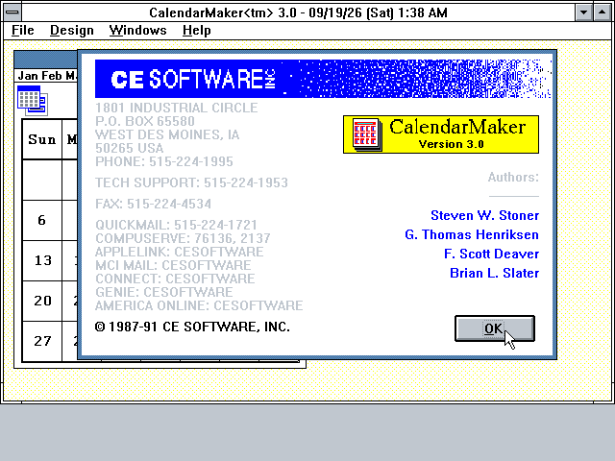Maximize the CalendarMaker window

[602, 12]
